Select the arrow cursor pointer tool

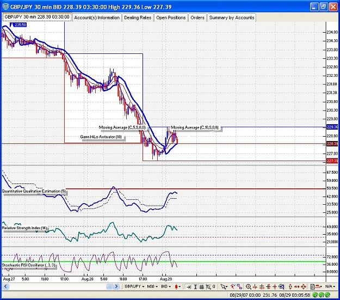pyautogui.click(x=223, y=287)
